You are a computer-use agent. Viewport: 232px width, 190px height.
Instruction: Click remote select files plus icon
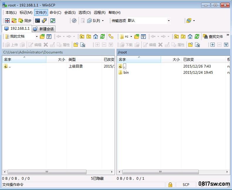coord(213,45)
